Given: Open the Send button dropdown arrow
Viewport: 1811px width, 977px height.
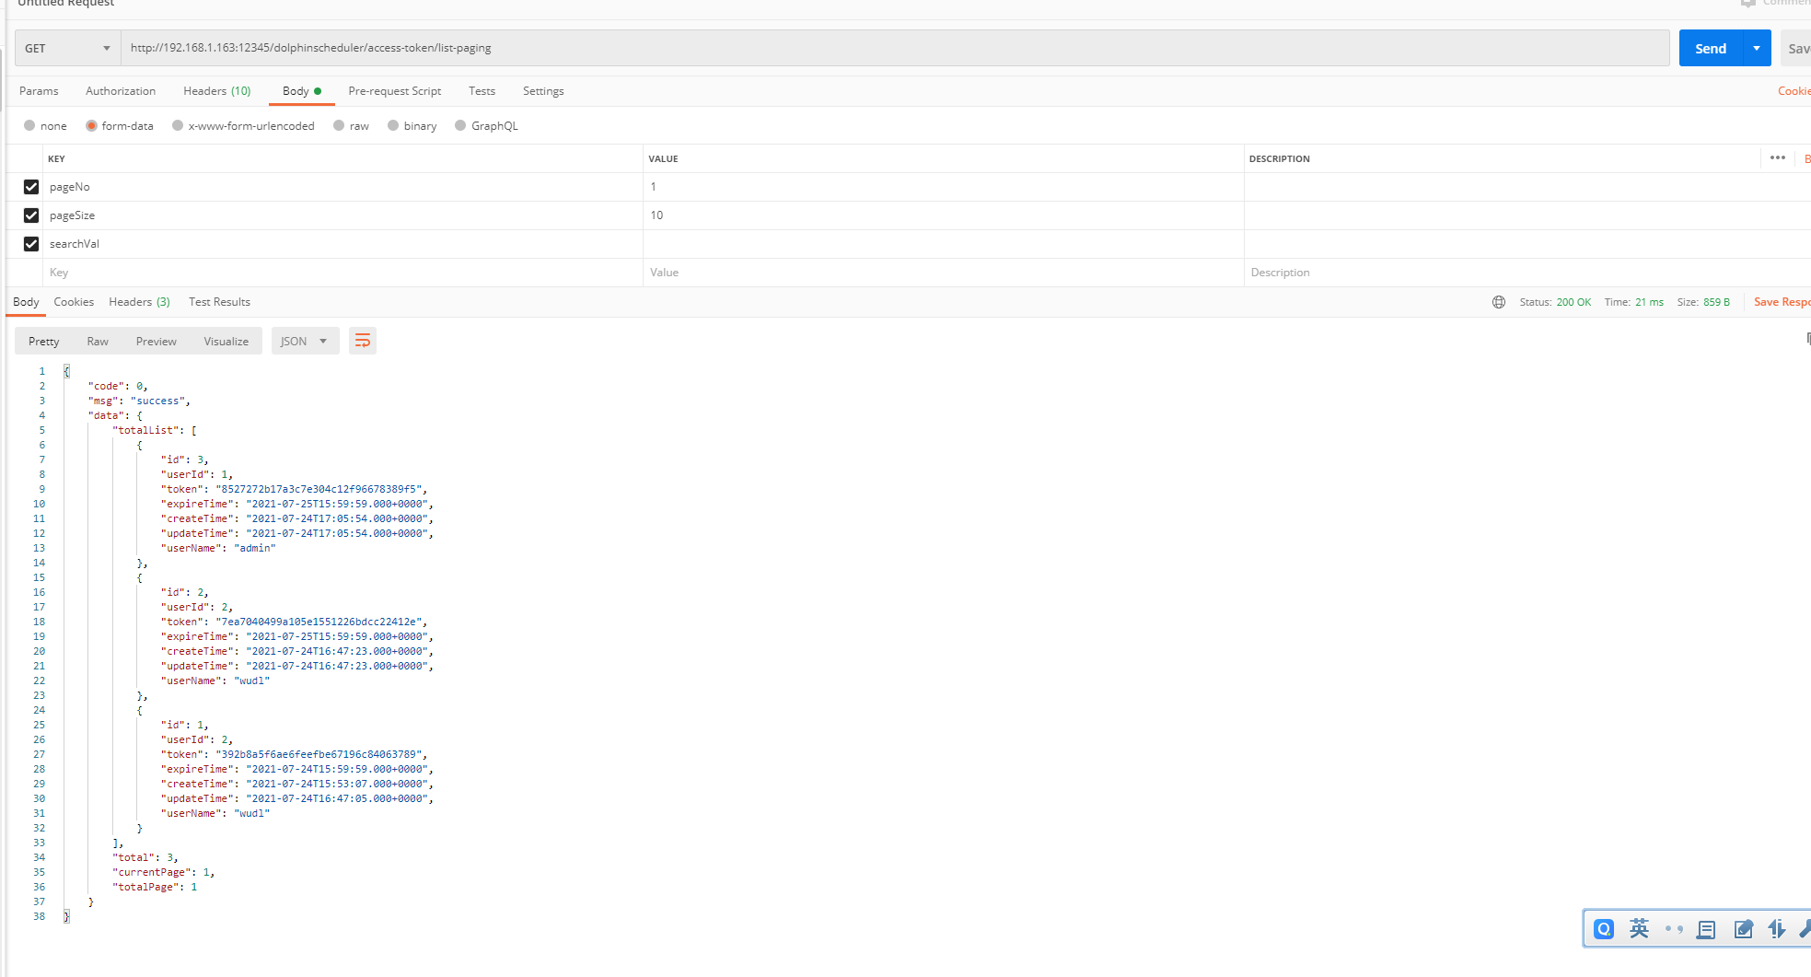Looking at the screenshot, I should [1756, 47].
